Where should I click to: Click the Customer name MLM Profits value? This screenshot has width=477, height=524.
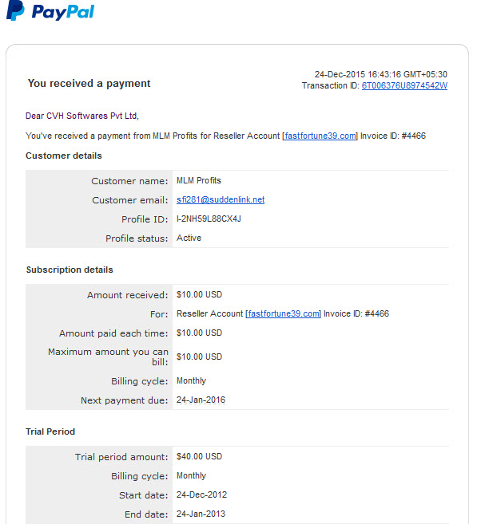click(x=199, y=180)
